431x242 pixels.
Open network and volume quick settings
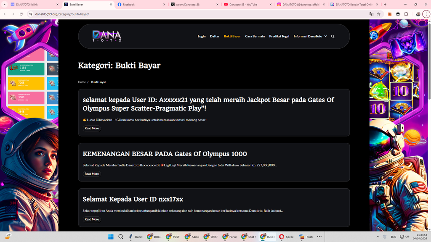[404, 237]
